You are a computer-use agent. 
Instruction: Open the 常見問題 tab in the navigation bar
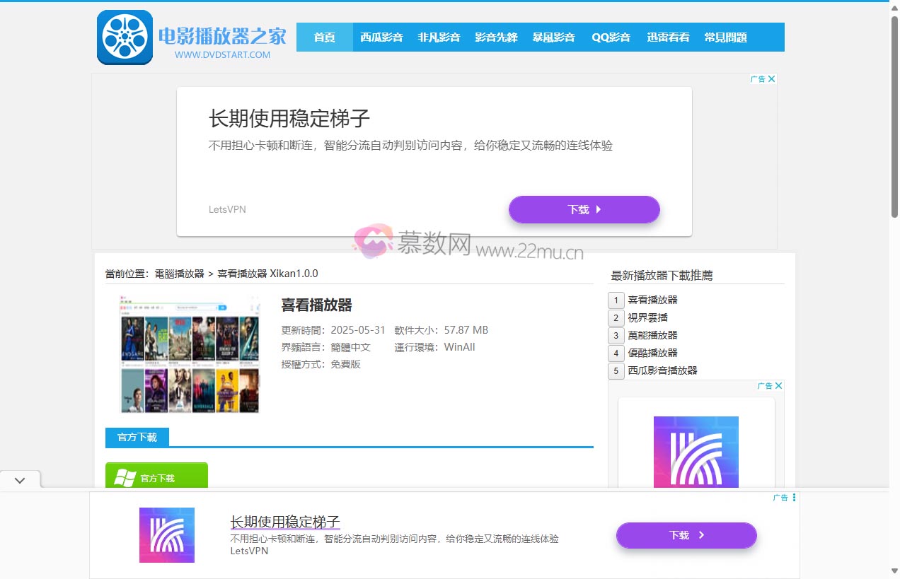(x=725, y=37)
